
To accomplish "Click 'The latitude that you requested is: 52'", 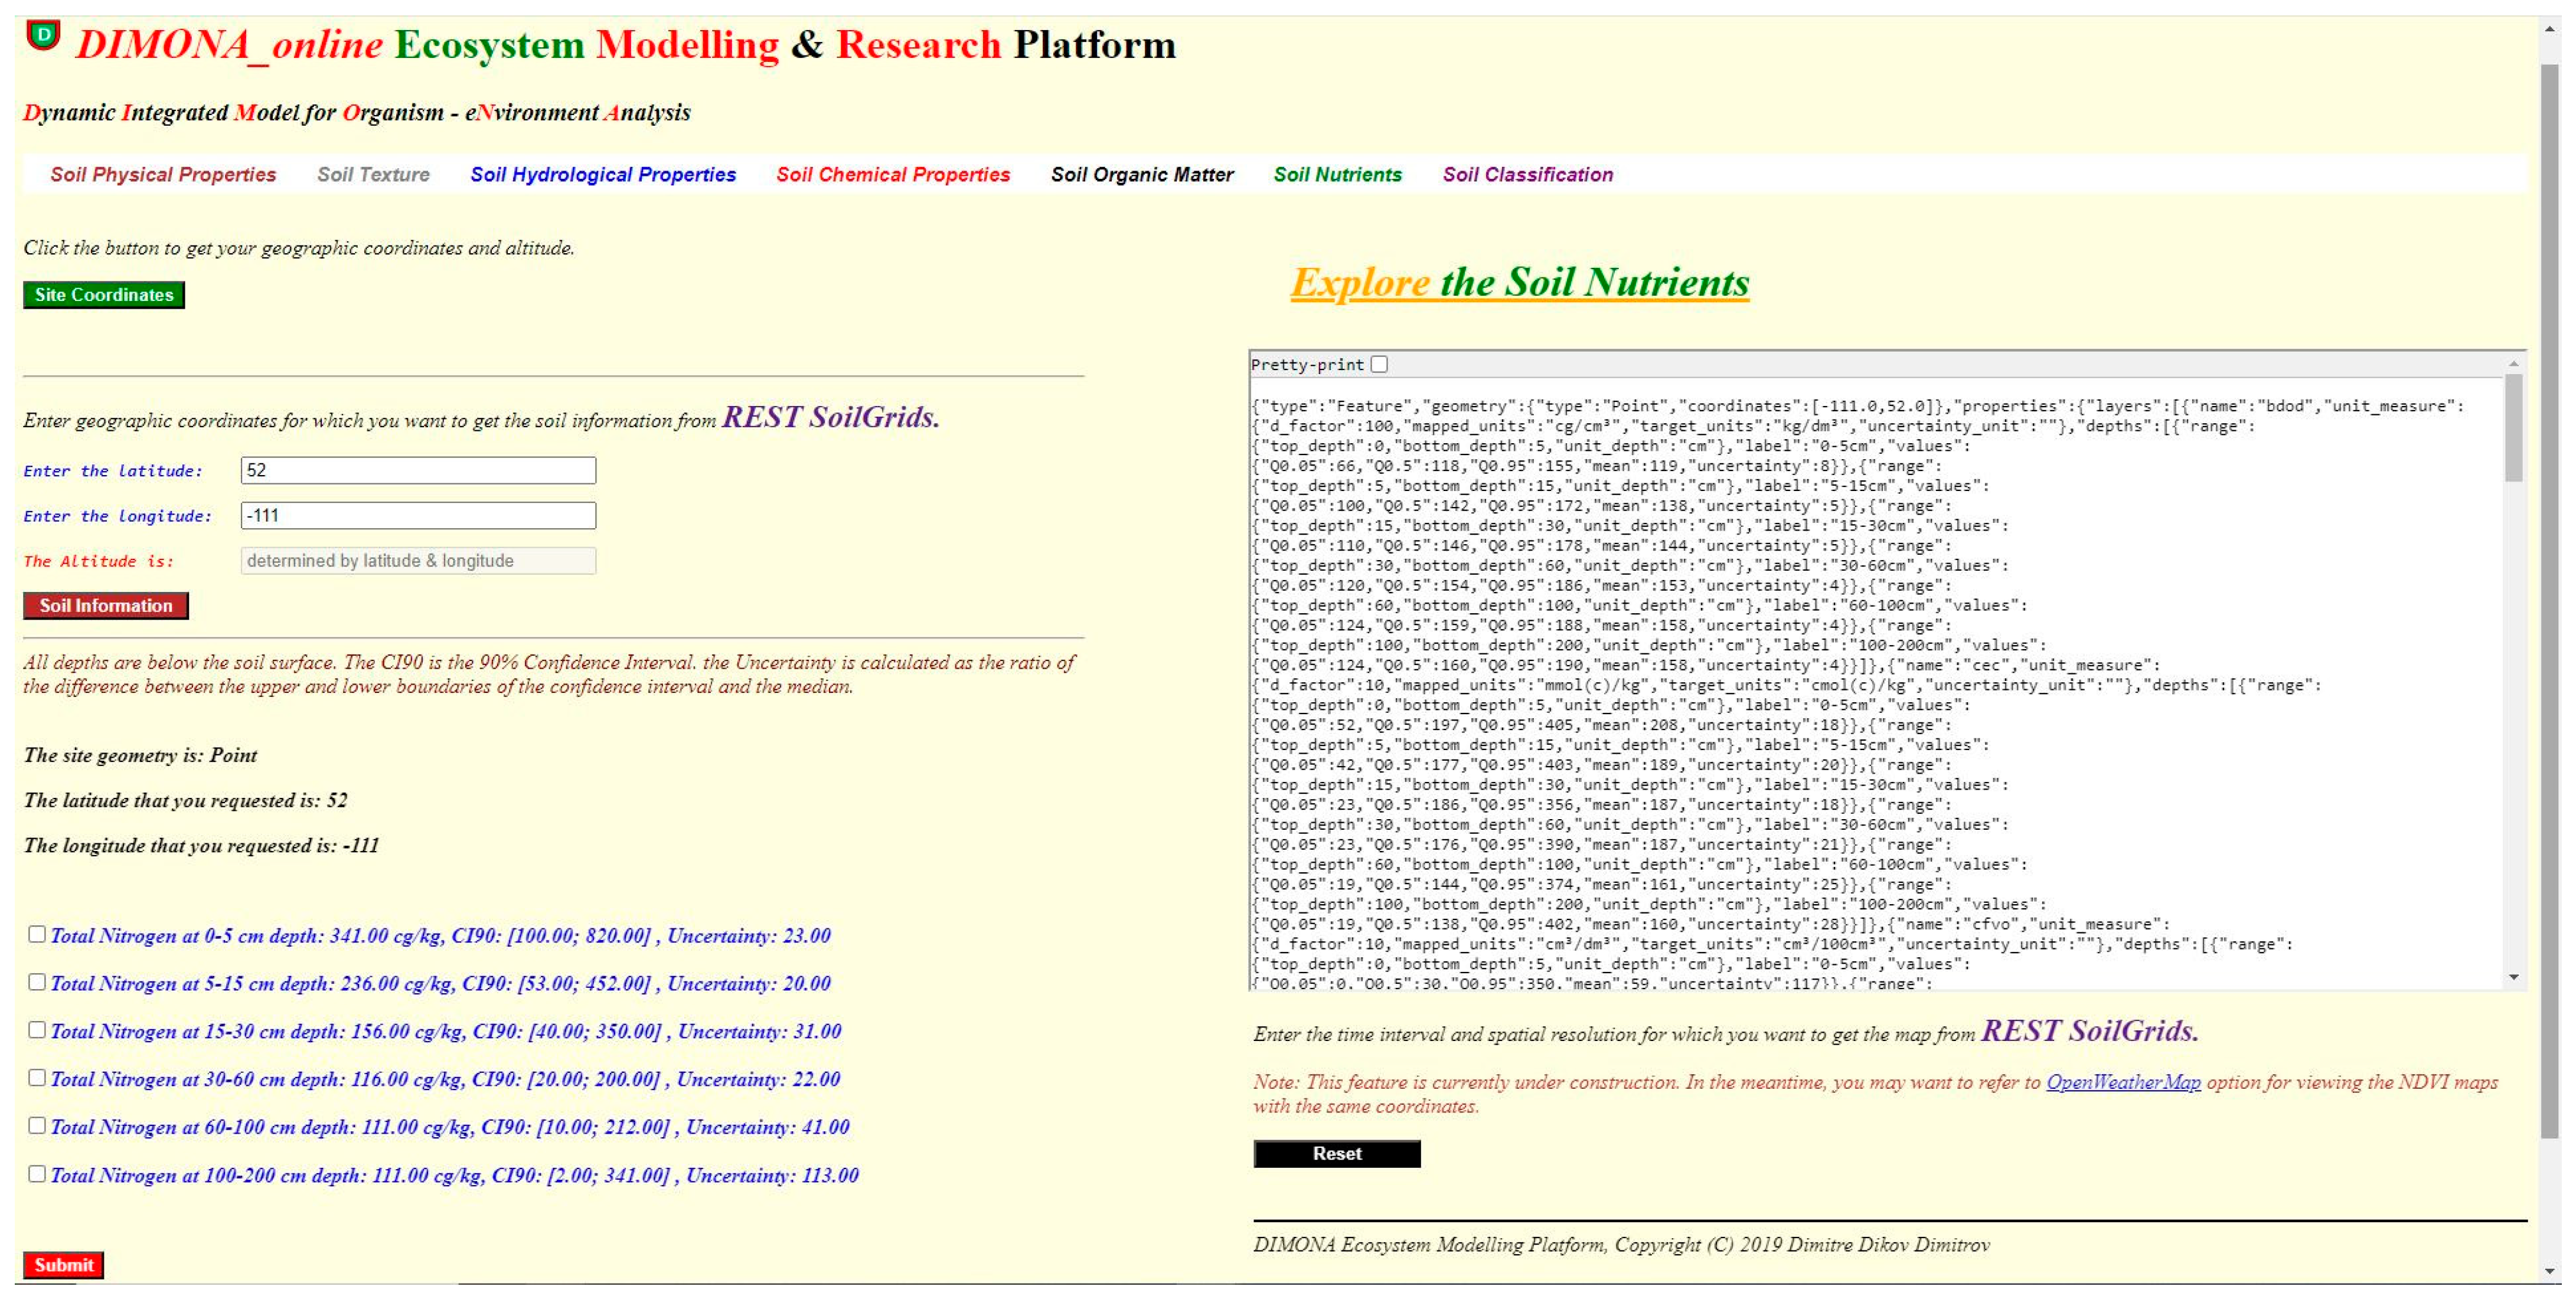I will 185,800.
